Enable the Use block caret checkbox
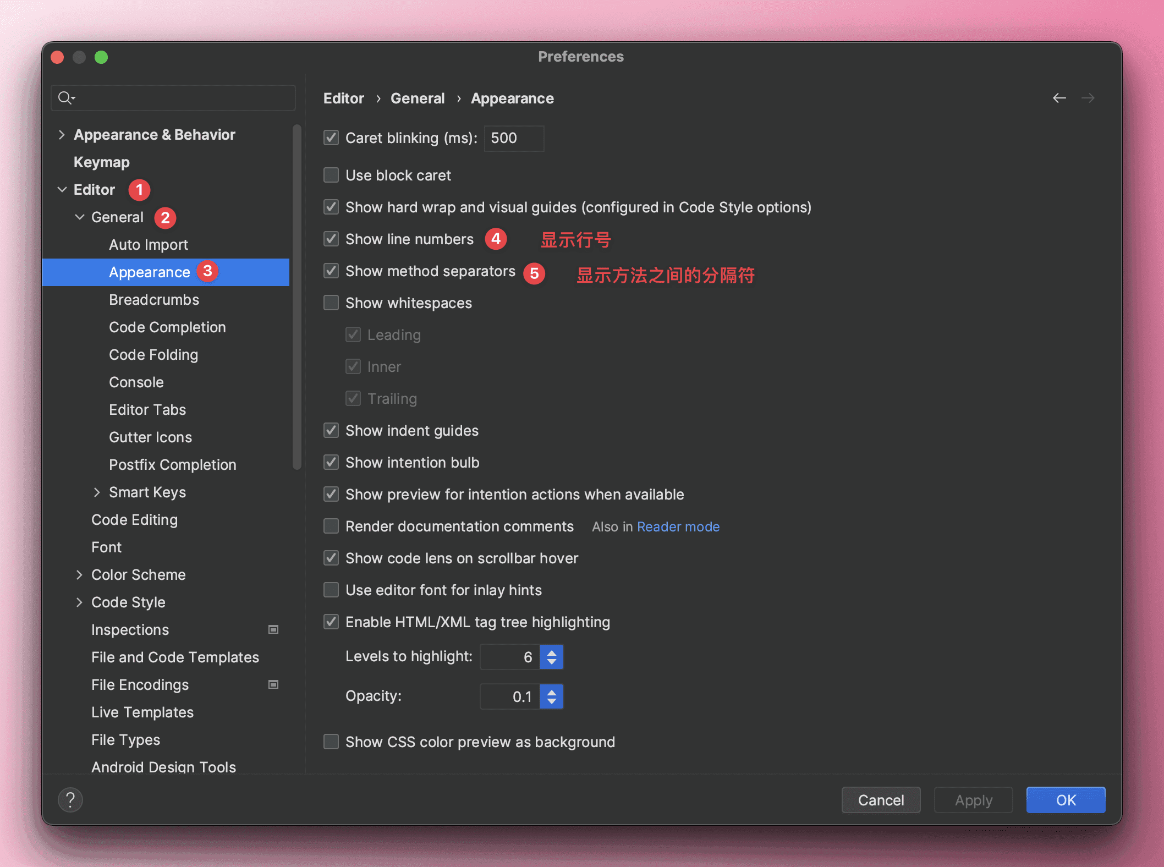 click(331, 175)
